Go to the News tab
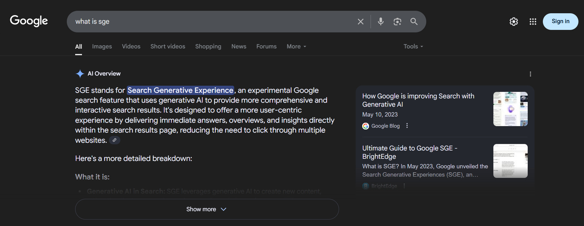This screenshot has width=584, height=226. (239, 47)
